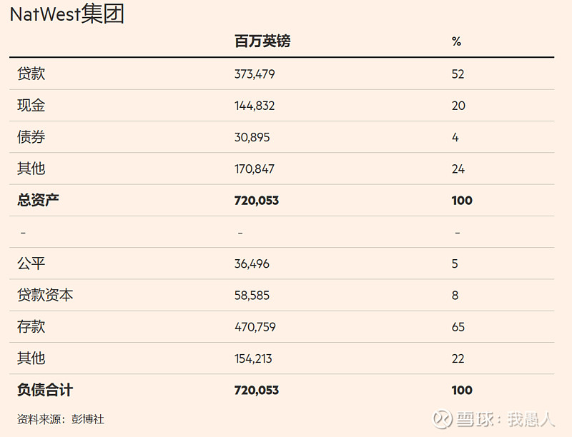Select the NatWest集团 table title
This screenshot has height=437, width=572.
click(67, 14)
